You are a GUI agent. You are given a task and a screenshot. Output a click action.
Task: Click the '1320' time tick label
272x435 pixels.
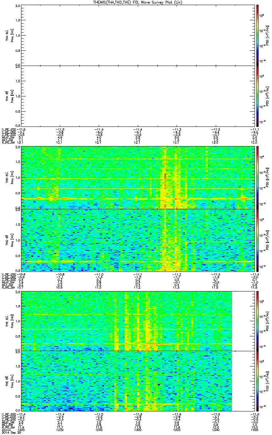[x=176, y=430]
